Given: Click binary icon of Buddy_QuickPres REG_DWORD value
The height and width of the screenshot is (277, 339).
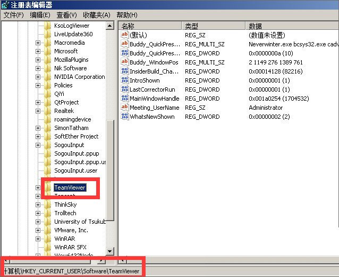Looking at the screenshot, I should (125, 53).
